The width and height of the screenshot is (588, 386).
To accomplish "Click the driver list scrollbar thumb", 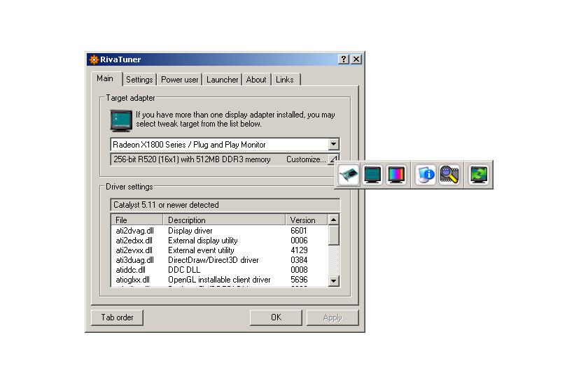I will pos(333,235).
